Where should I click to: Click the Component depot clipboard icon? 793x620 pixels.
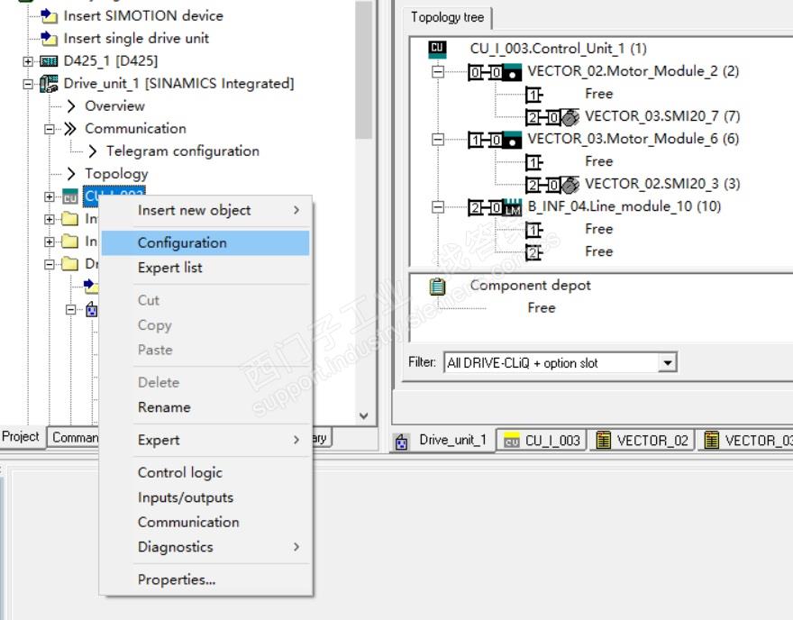tap(437, 287)
